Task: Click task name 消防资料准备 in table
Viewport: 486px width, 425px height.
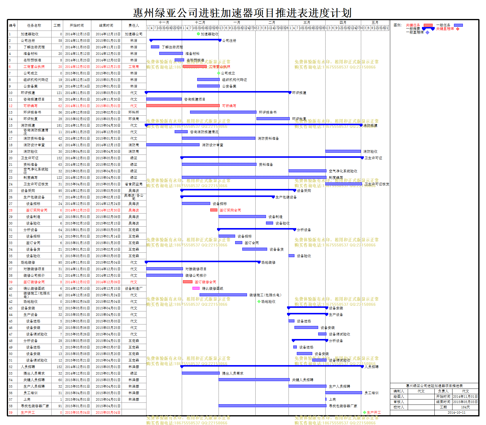Action: [x=34, y=139]
